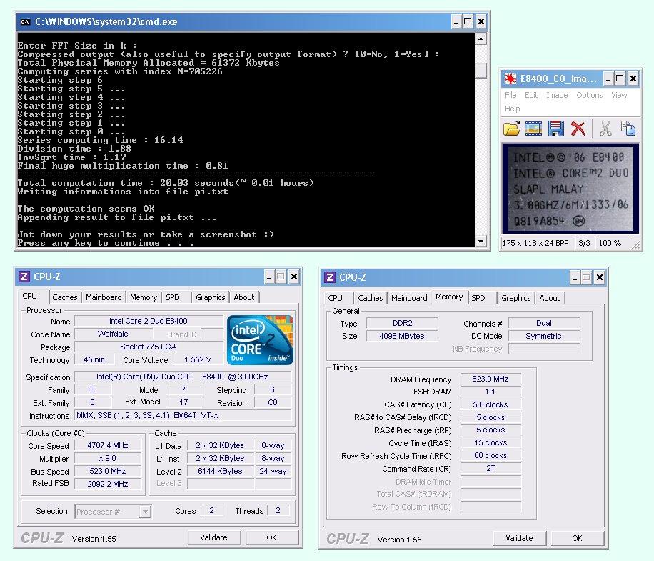The height and width of the screenshot is (561, 654).
Task: Click the right CPU-Z title bar Z icon
Action: (330, 277)
